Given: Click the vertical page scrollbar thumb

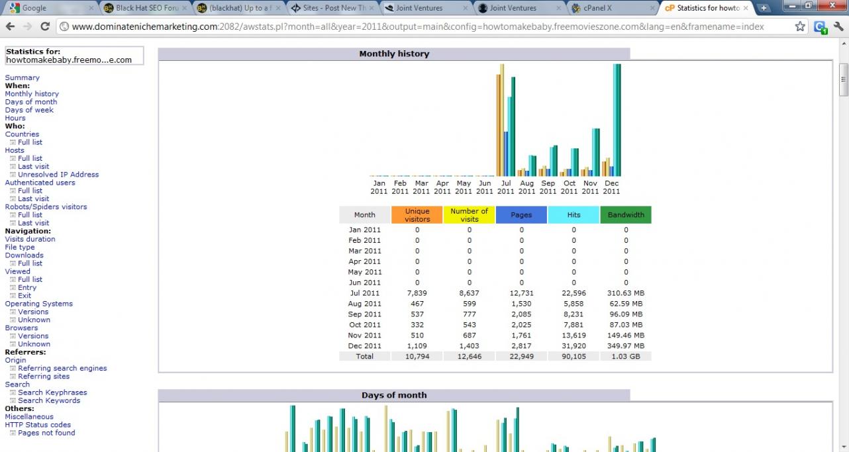Looking at the screenshot, I should (x=843, y=80).
